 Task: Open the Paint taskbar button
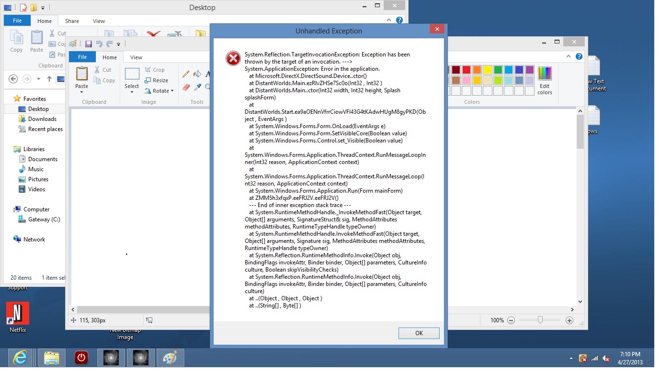pyautogui.click(x=170, y=358)
